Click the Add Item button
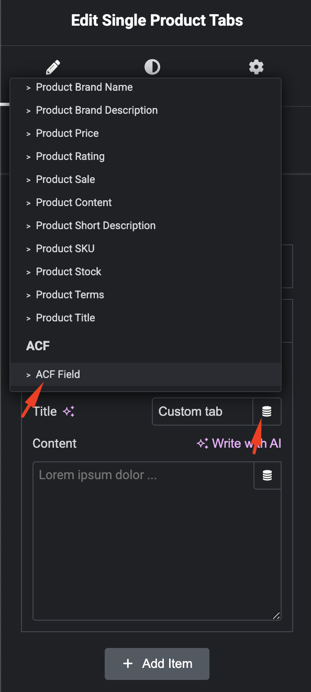The height and width of the screenshot is (692, 311). pyautogui.click(x=157, y=664)
